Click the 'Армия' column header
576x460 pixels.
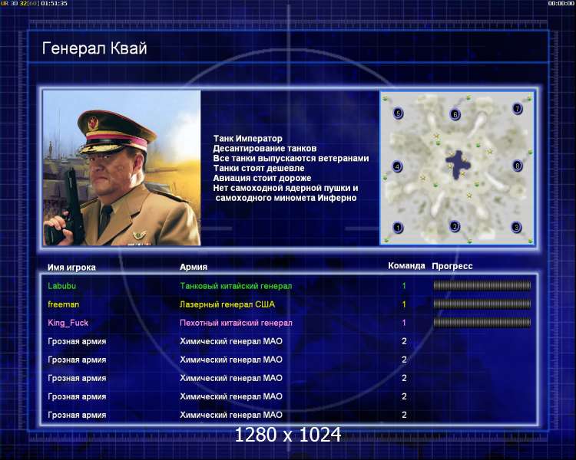(x=194, y=267)
